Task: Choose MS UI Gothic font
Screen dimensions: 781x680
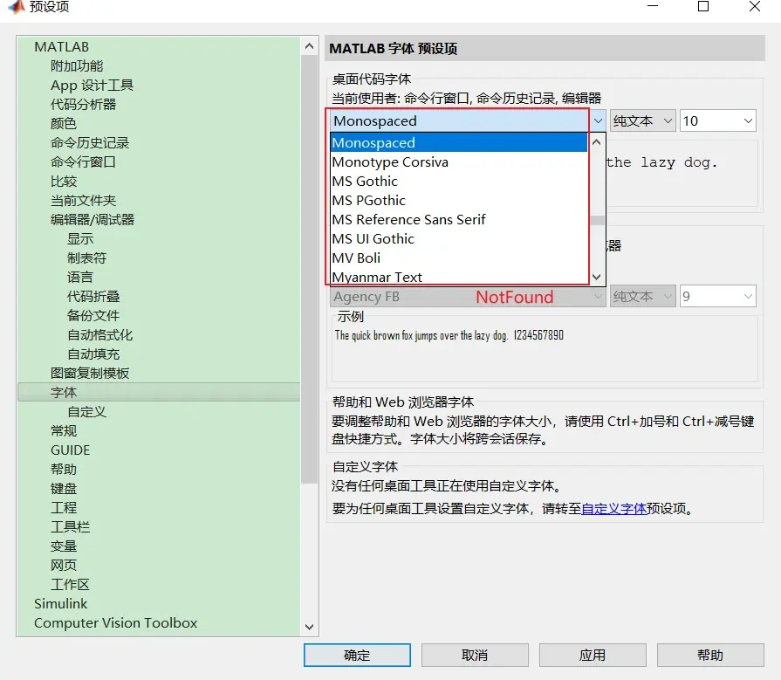Action: click(459, 239)
